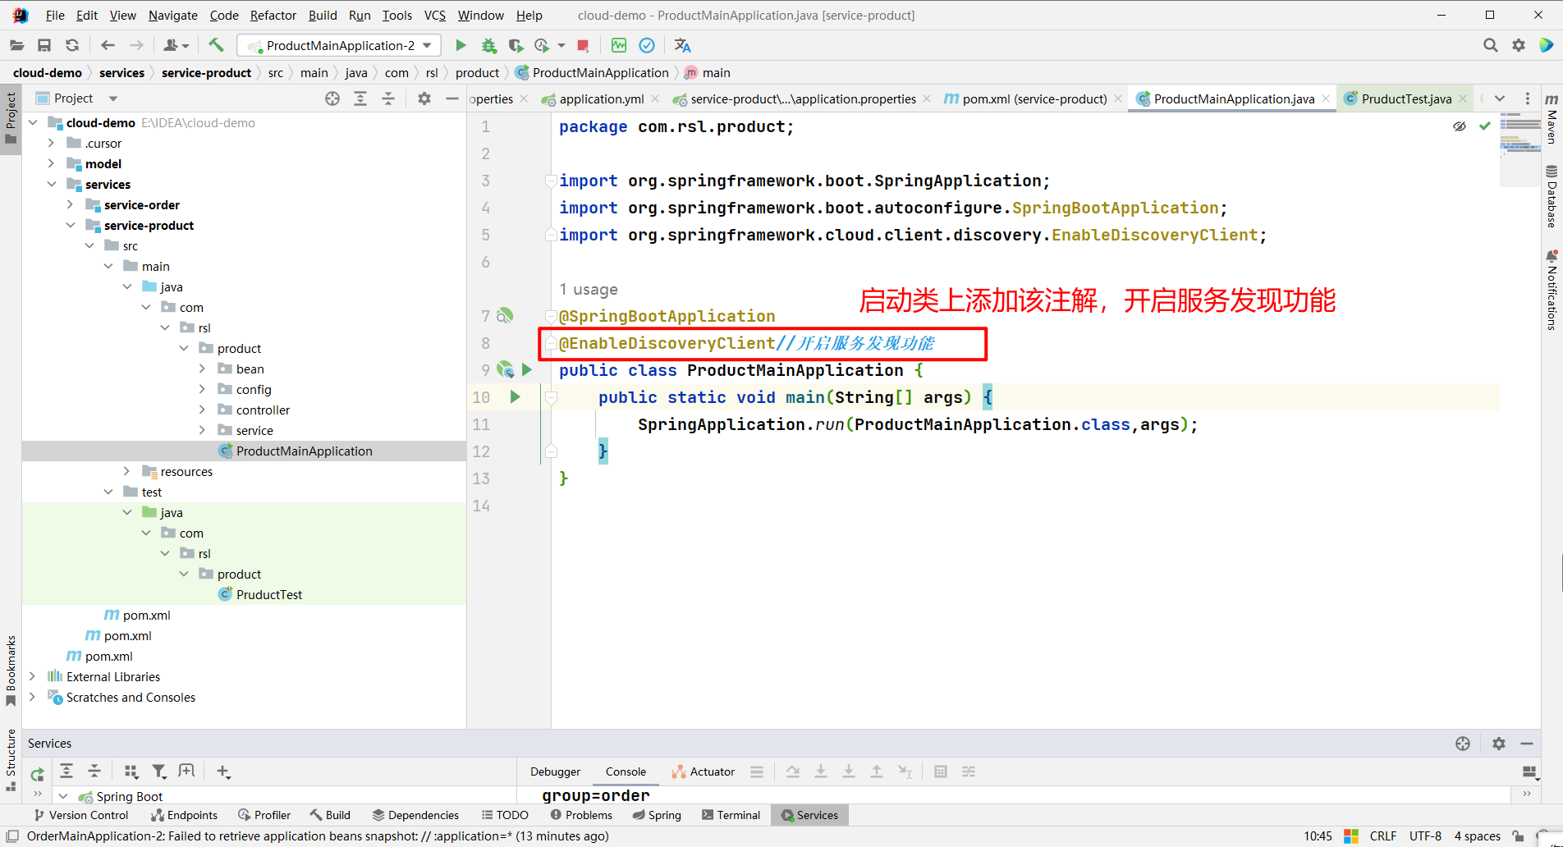Open the Debugger tab in Services
Viewport: 1563px width, 847px height.
coord(555,771)
